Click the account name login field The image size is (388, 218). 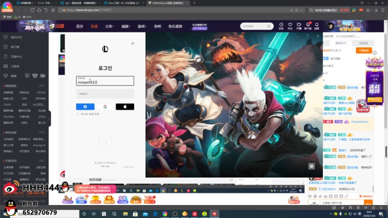pos(105,81)
